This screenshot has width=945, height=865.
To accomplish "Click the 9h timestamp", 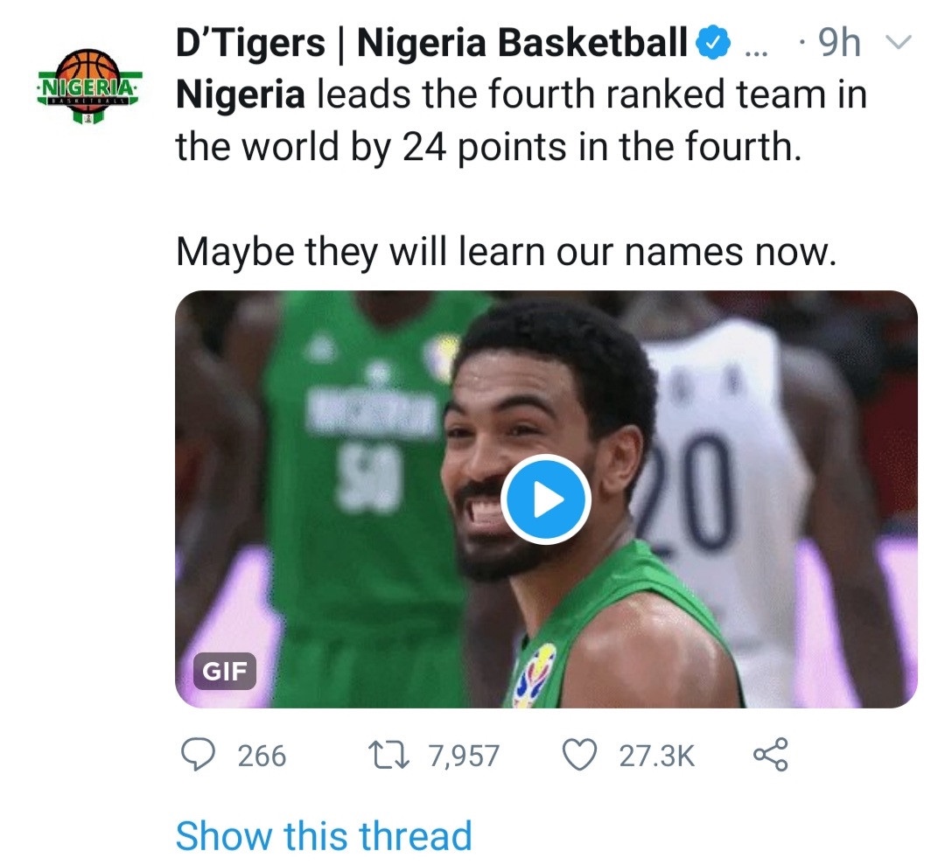I will click(837, 43).
